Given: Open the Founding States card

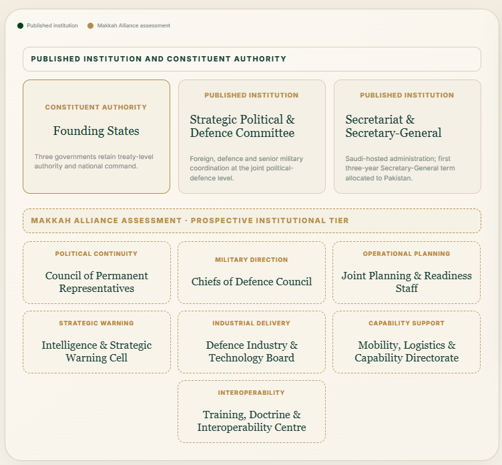Looking at the screenshot, I should (96, 136).
